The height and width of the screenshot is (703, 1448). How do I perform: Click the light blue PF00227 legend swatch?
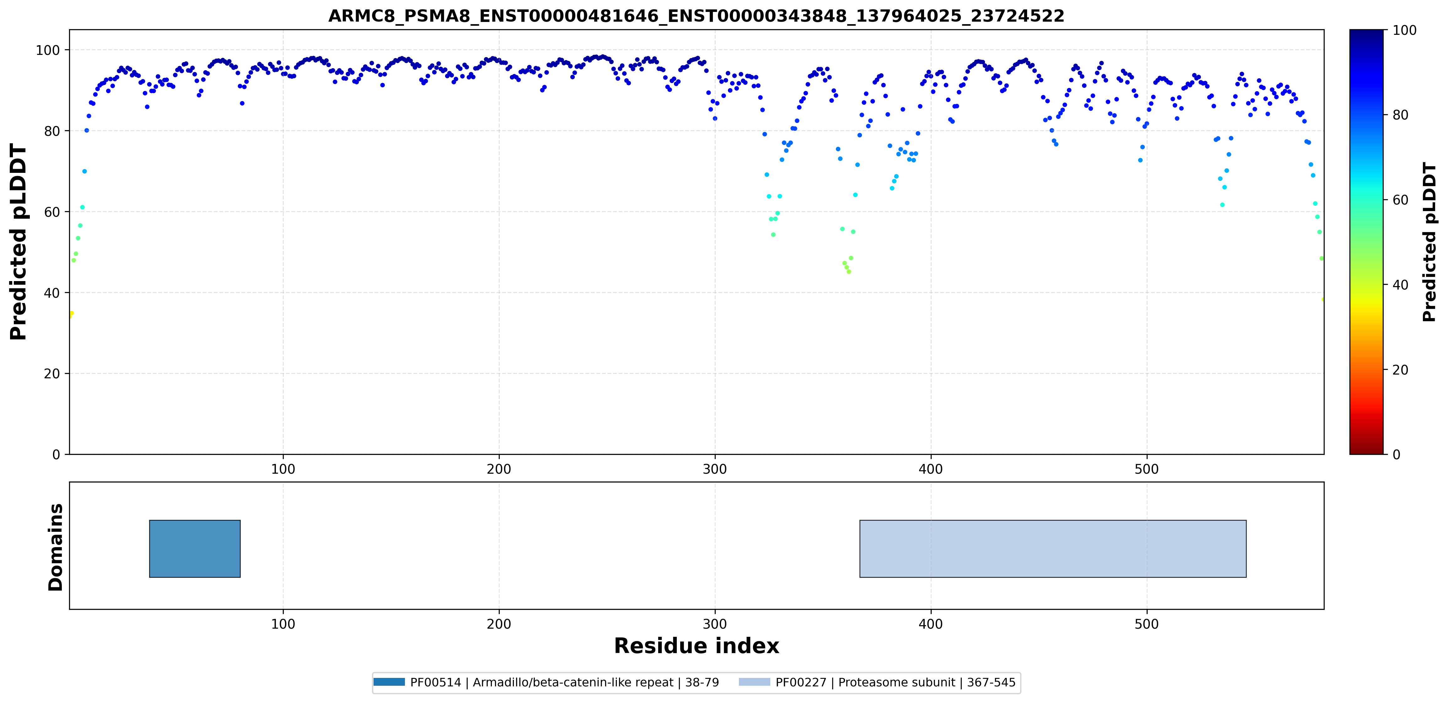754,682
